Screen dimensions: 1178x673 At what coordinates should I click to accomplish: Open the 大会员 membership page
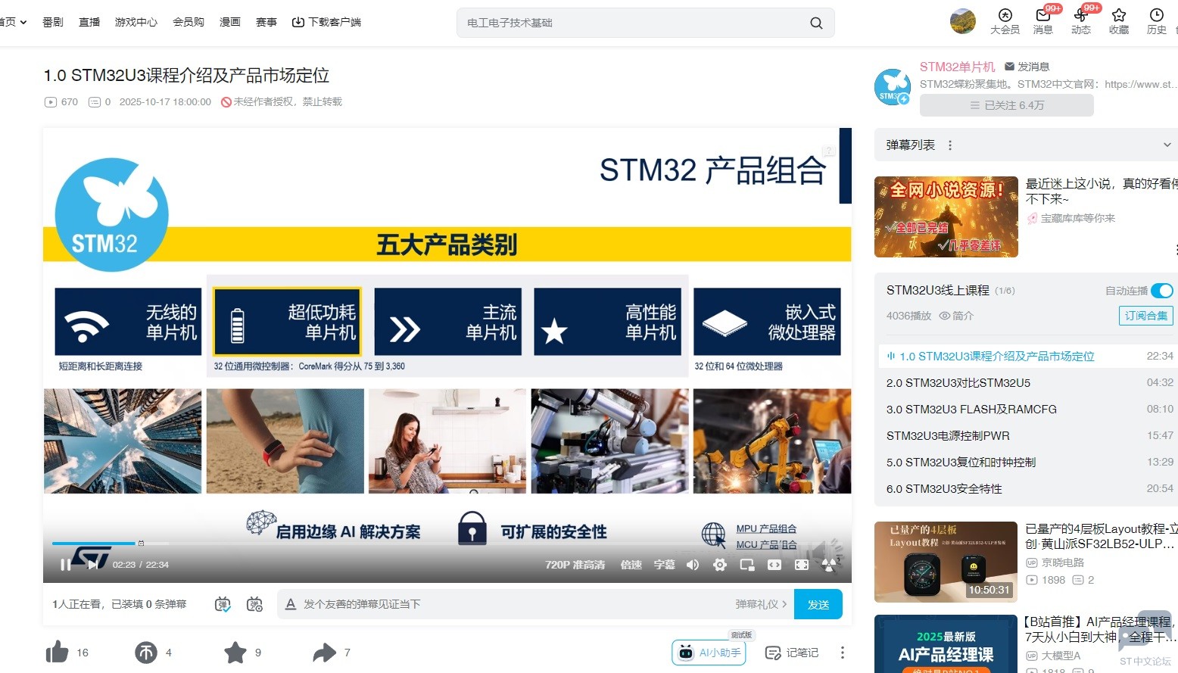(1005, 21)
